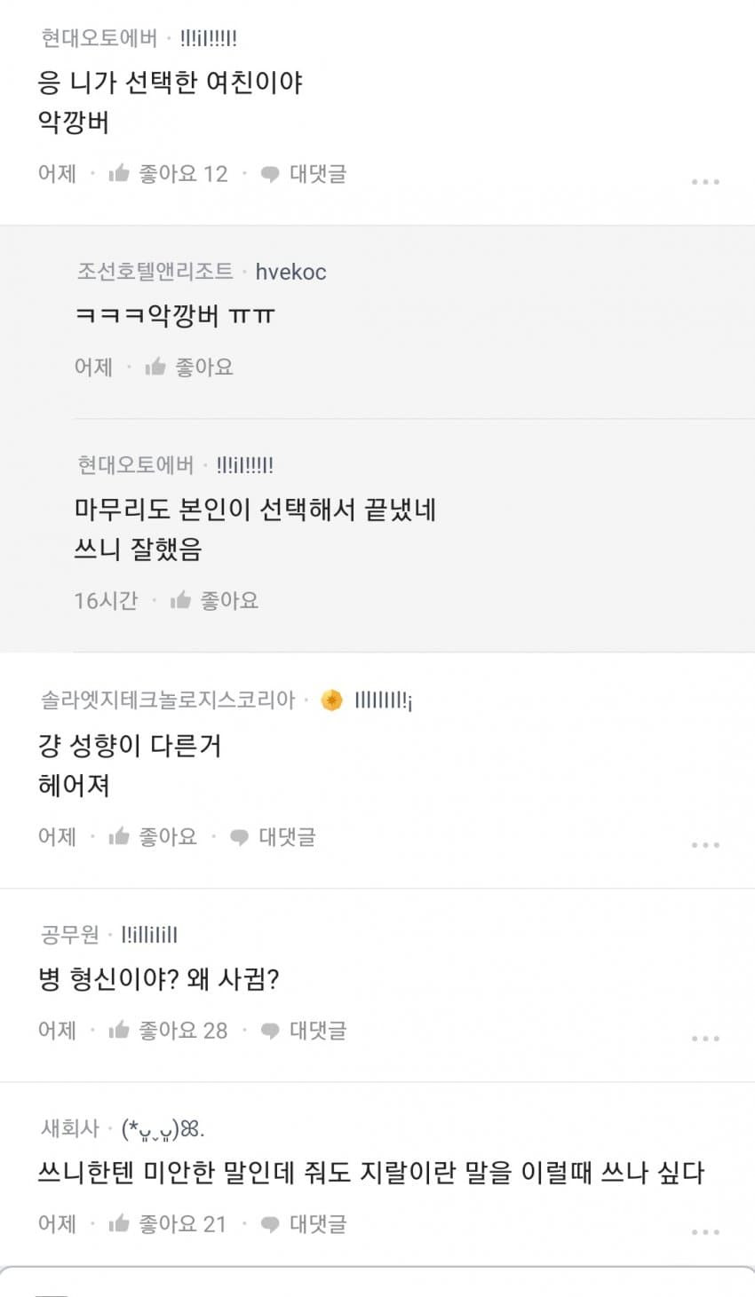Like the '악깡버' comment with 12 likes
This screenshot has width=755, height=1297.
pyautogui.click(x=167, y=174)
